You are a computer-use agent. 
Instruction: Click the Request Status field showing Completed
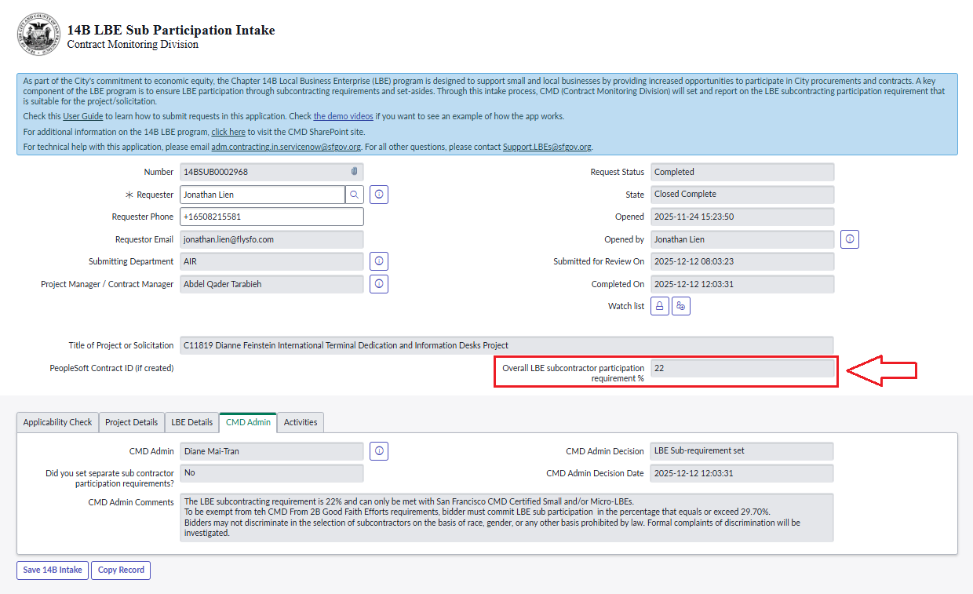click(x=742, y=172)
